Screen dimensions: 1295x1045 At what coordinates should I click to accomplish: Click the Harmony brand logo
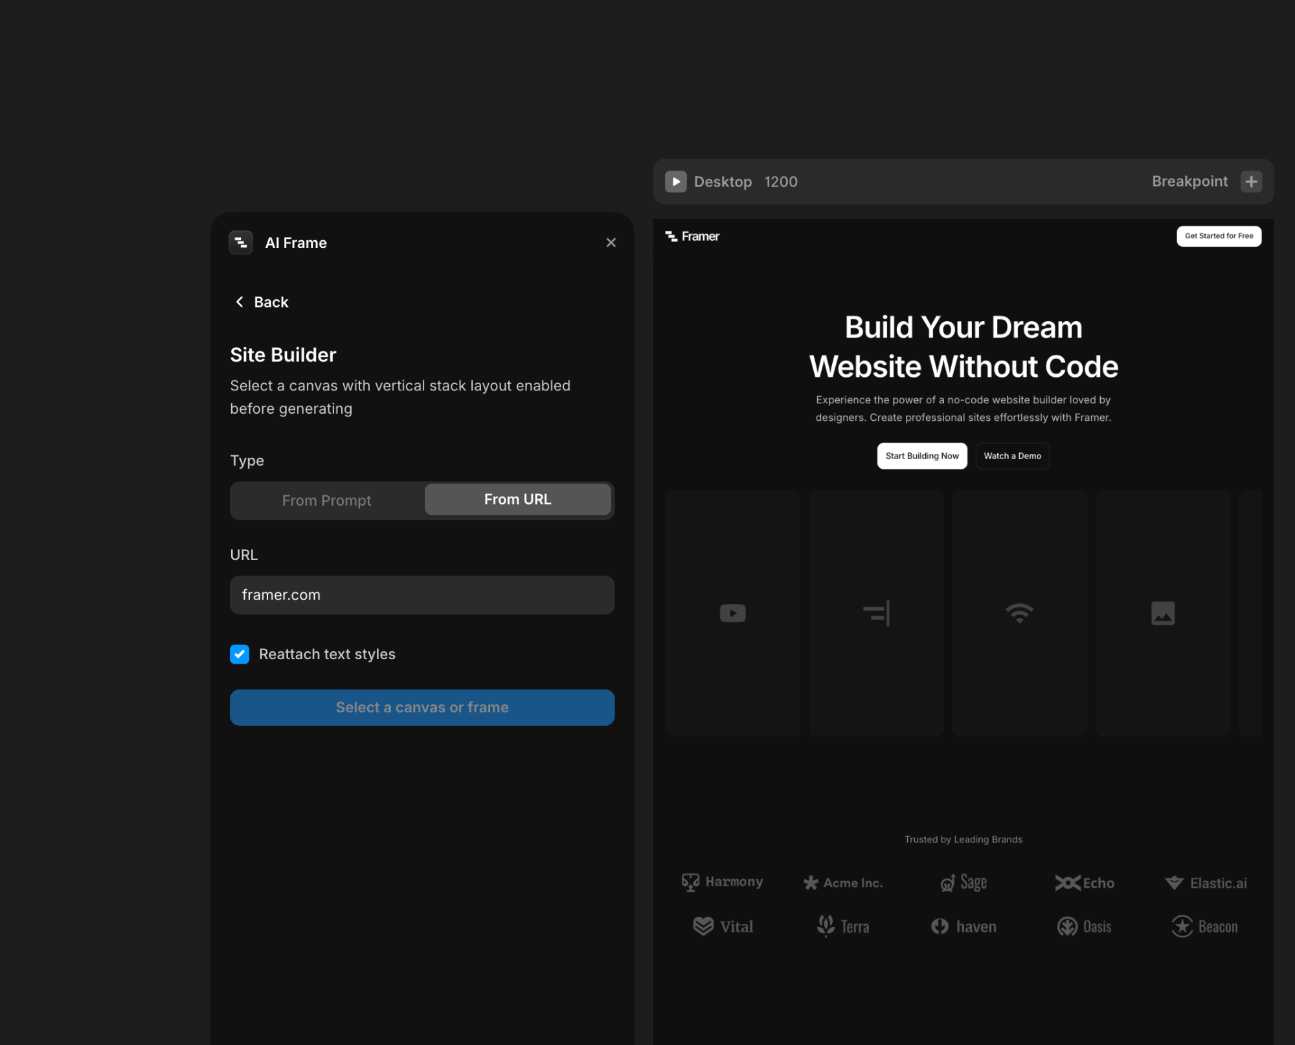click(723, 882)
